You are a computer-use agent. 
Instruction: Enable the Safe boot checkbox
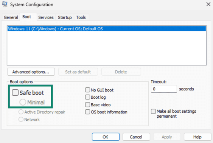(15, 93)
